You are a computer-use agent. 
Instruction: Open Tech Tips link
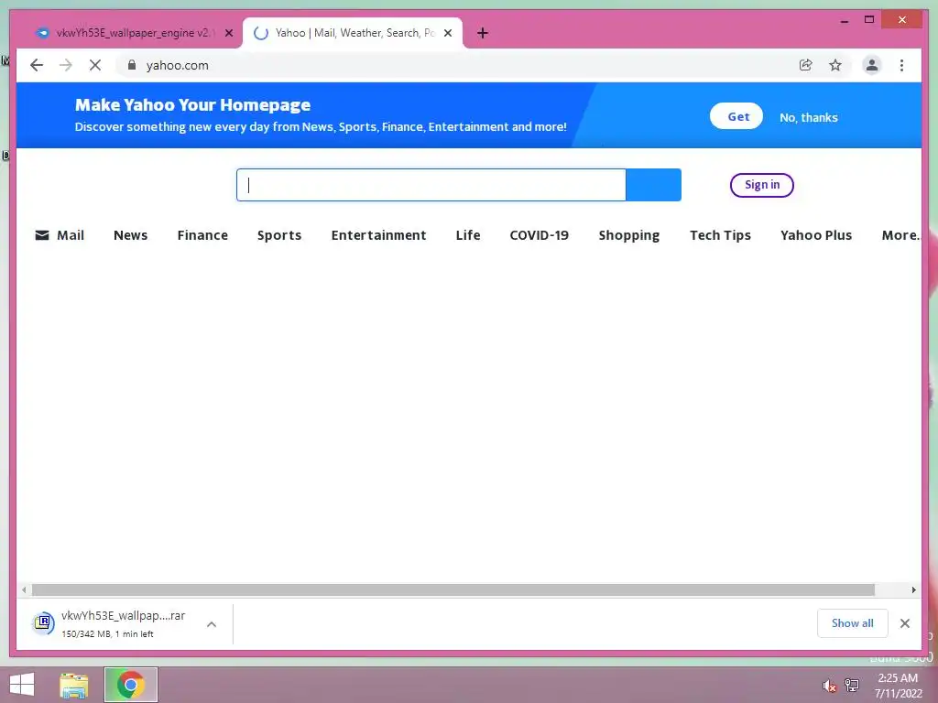pos(720,235)
